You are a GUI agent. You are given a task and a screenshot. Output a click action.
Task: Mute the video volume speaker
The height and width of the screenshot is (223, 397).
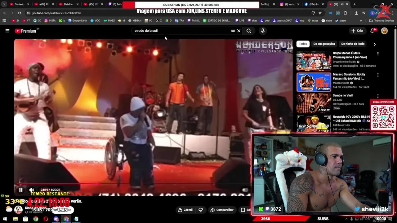[x=32, y=190]
